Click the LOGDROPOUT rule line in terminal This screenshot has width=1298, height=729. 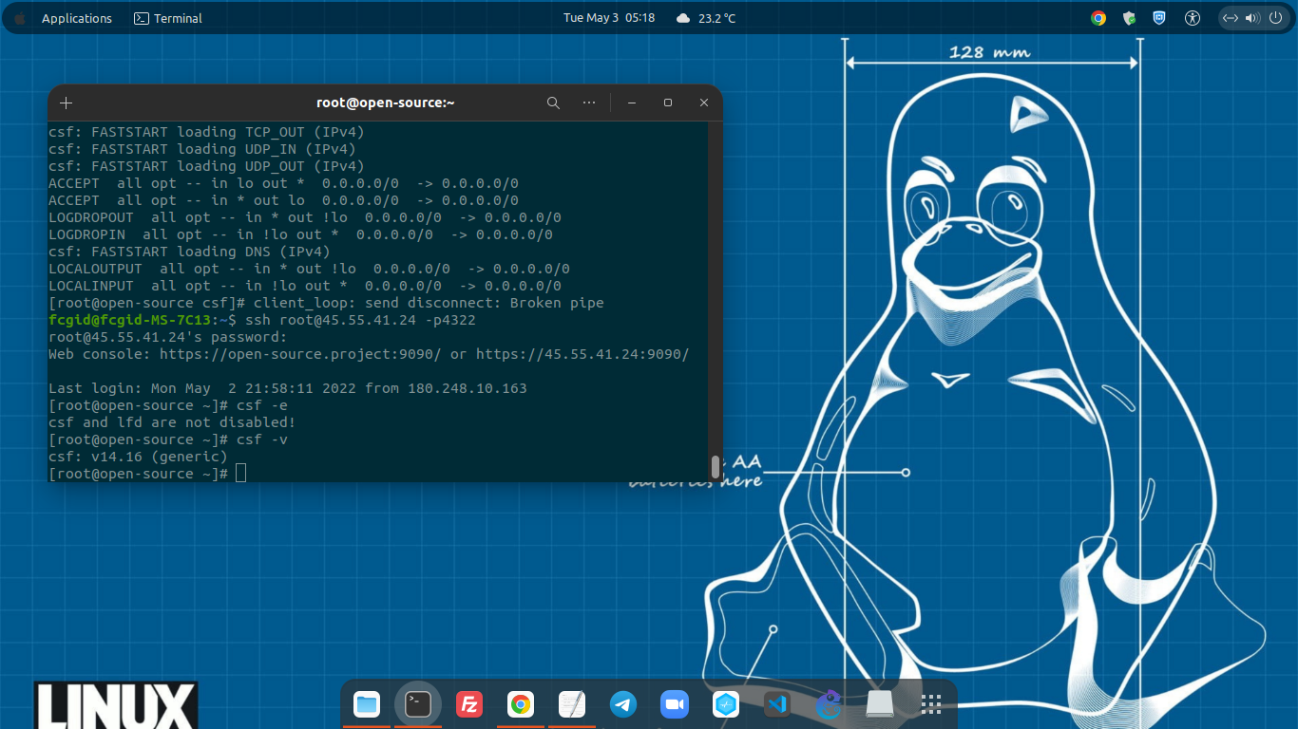305,217
